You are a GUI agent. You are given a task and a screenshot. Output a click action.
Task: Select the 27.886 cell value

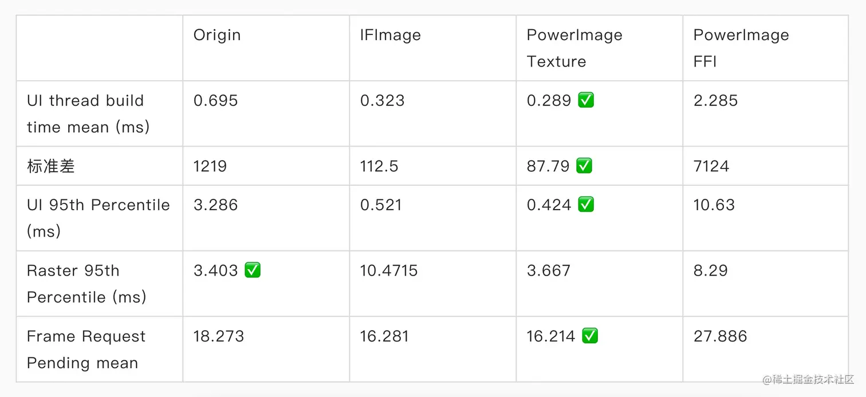click(x=721, y=336)
